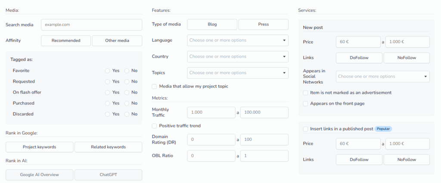441x183 pixels.
Task: Select Yes radio for Favorite tag
Action: coord(107,71)
